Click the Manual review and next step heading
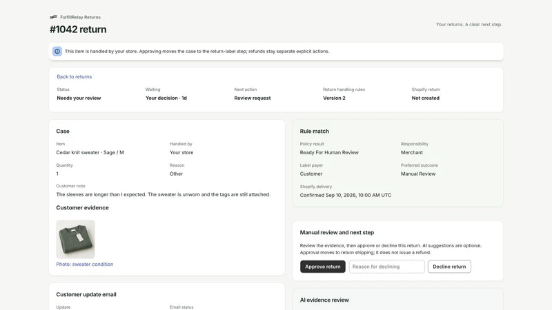Screen dimensions: 552x310 coord(337,232)
